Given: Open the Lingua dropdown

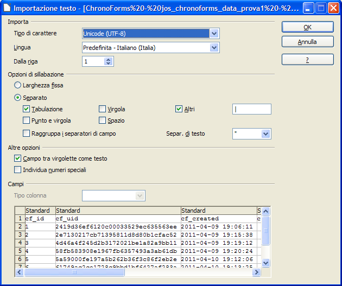Looking at the screenshot, I should [x=214, y=48].
